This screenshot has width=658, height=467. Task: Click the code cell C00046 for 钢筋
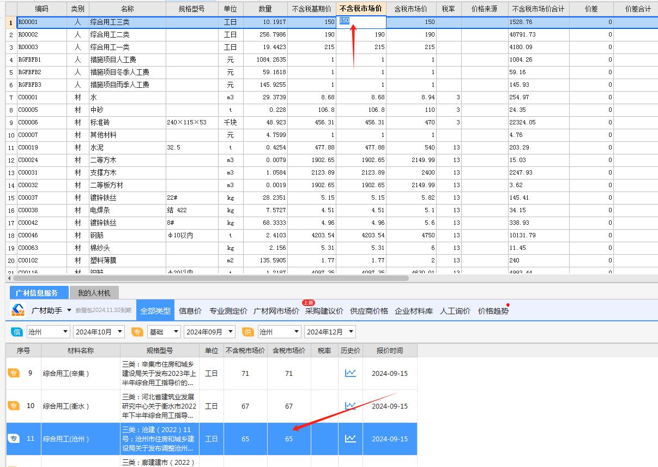pos(41,235)
